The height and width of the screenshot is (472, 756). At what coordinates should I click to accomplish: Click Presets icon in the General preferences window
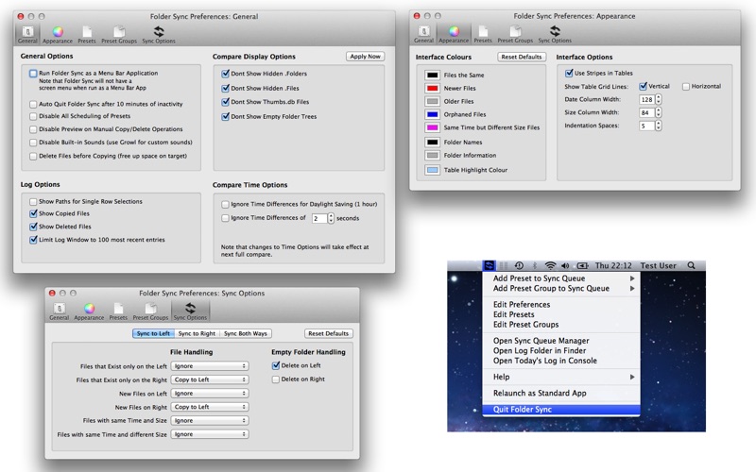click(x=87, y=34)
